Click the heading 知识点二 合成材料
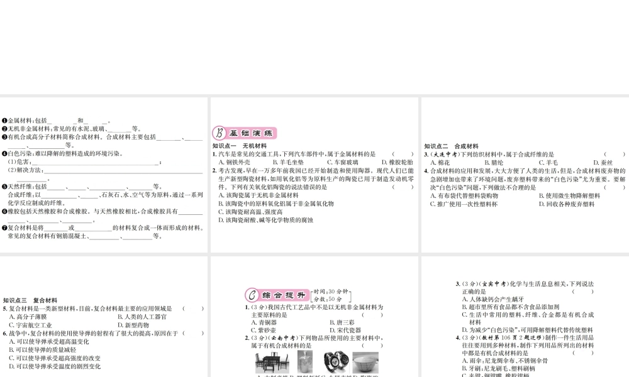629x377 pixels. click(x=451, y=146)
